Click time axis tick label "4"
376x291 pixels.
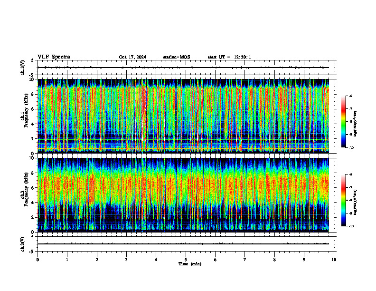[156, 260]
